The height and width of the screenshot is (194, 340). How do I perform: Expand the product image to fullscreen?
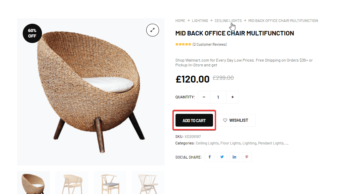click(152, 30)
